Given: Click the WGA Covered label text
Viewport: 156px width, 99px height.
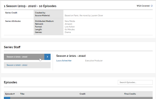Looking at the screenshot, I should (x=143, y=6).
